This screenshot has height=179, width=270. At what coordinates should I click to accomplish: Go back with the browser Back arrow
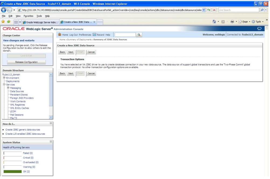click(x=3, y=10)
